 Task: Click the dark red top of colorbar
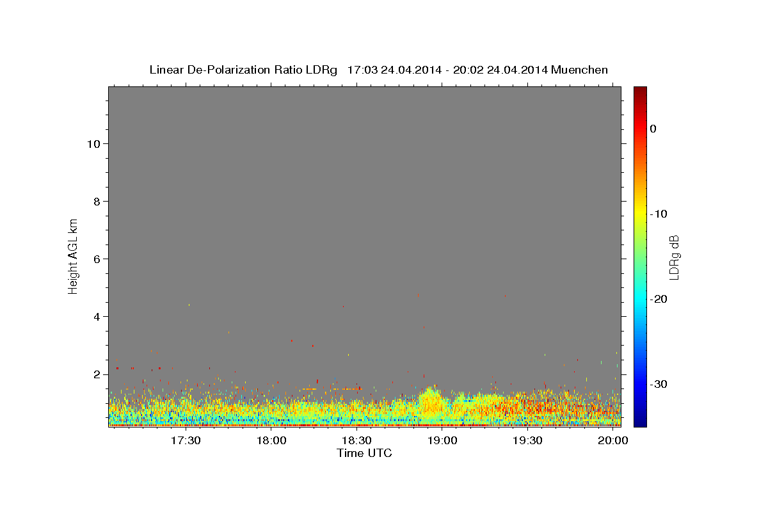(x=640, y=91)
